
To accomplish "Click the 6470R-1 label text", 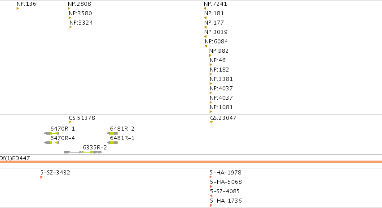I will (62, 129).
